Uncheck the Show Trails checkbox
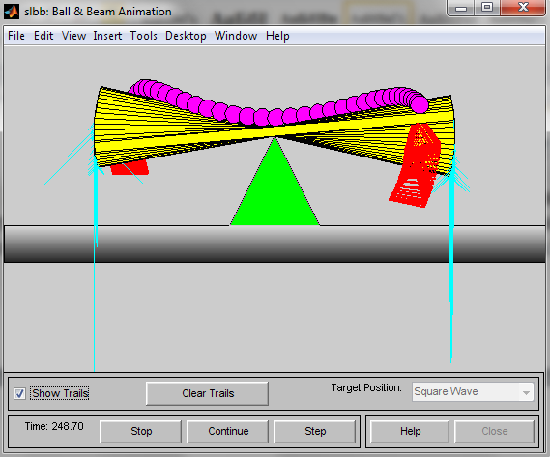The height and width of the screenshot is (457, 550). [x=19, y=393]
